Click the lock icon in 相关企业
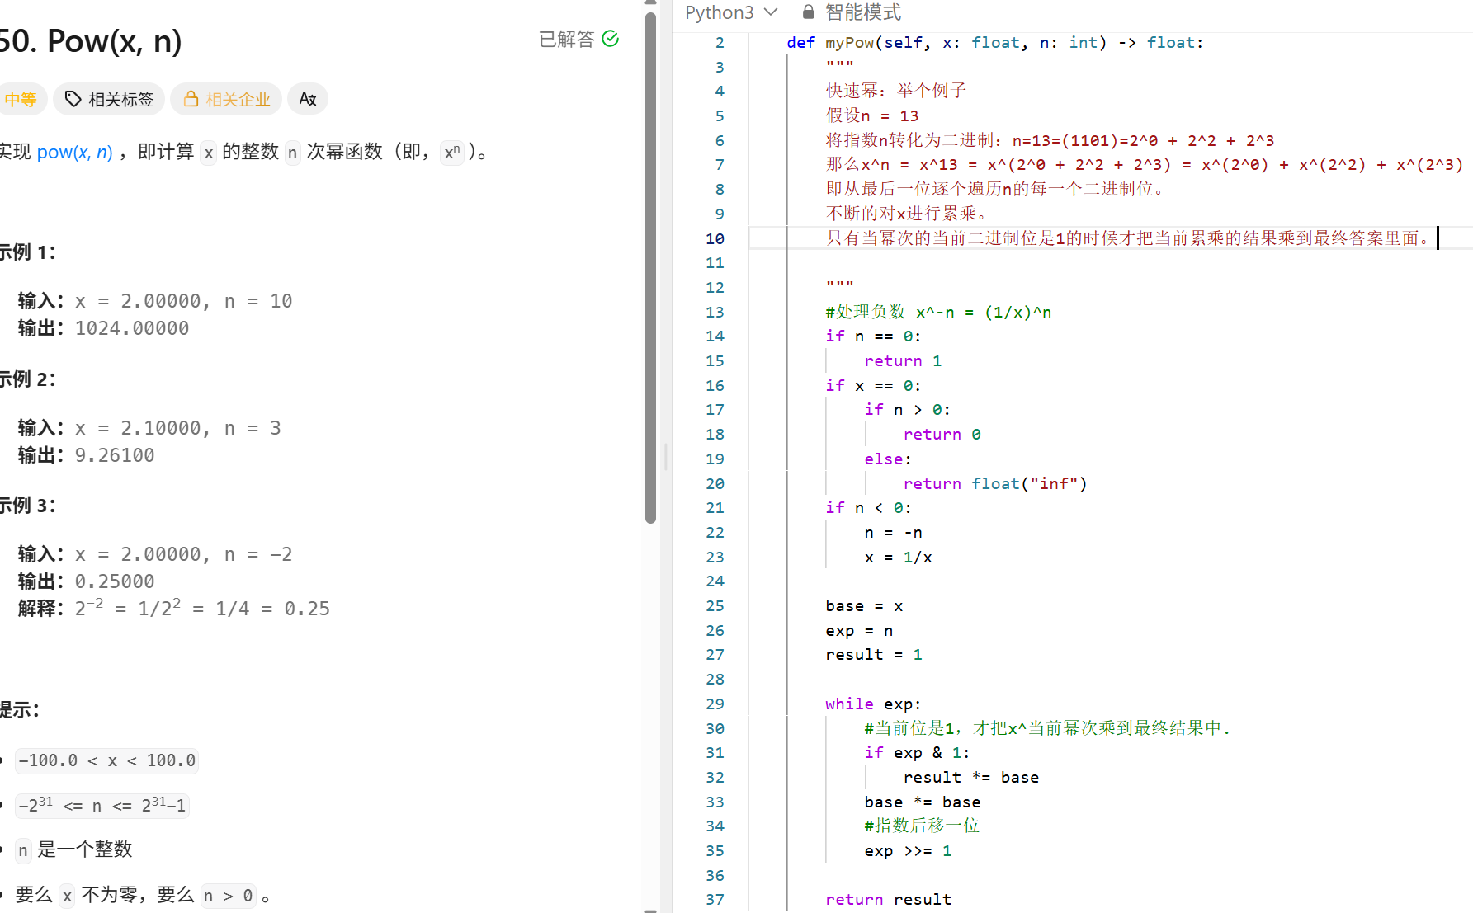The image size is (1473, 913). coord(191,99)
